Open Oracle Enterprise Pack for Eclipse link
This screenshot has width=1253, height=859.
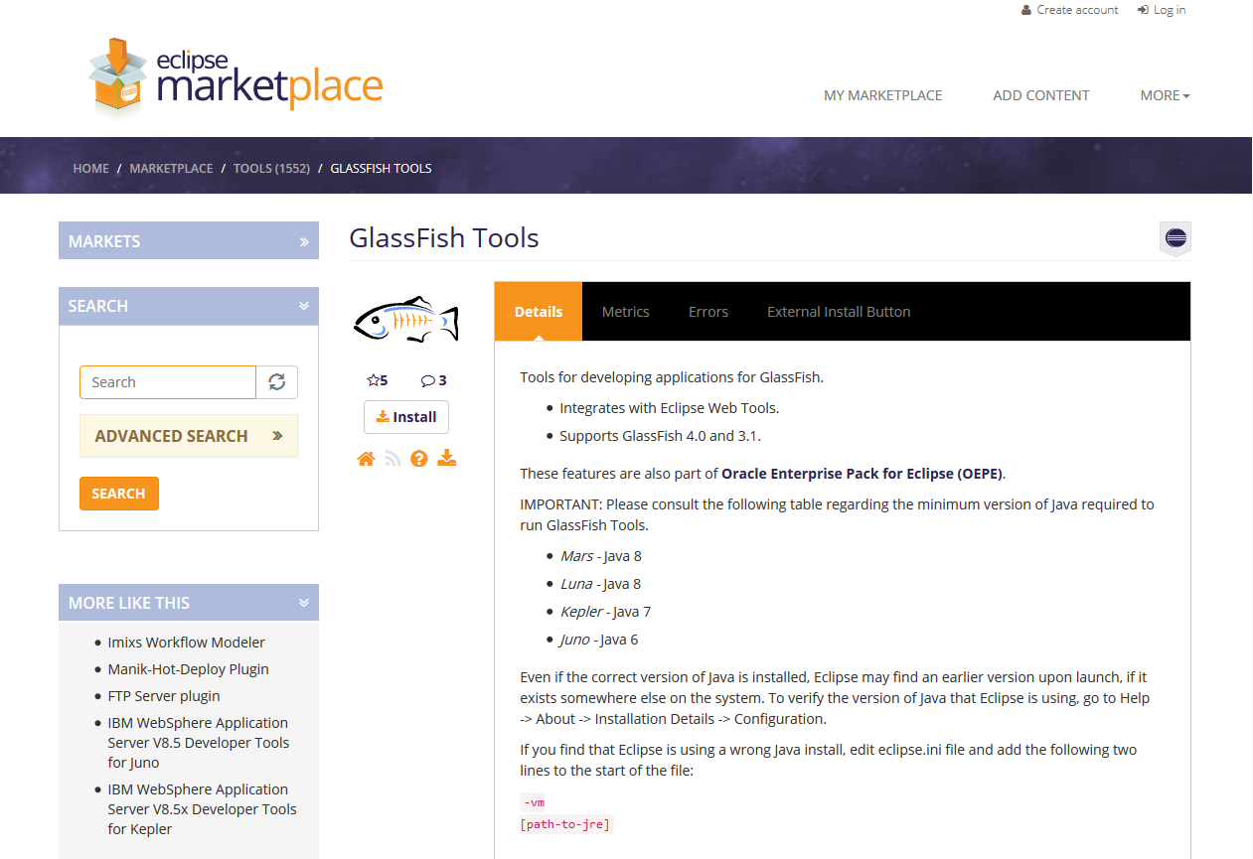(862, 473)
